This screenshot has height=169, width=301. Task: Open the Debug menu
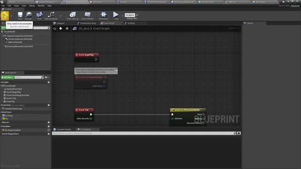pyautogui.click(x=32, y=6)
